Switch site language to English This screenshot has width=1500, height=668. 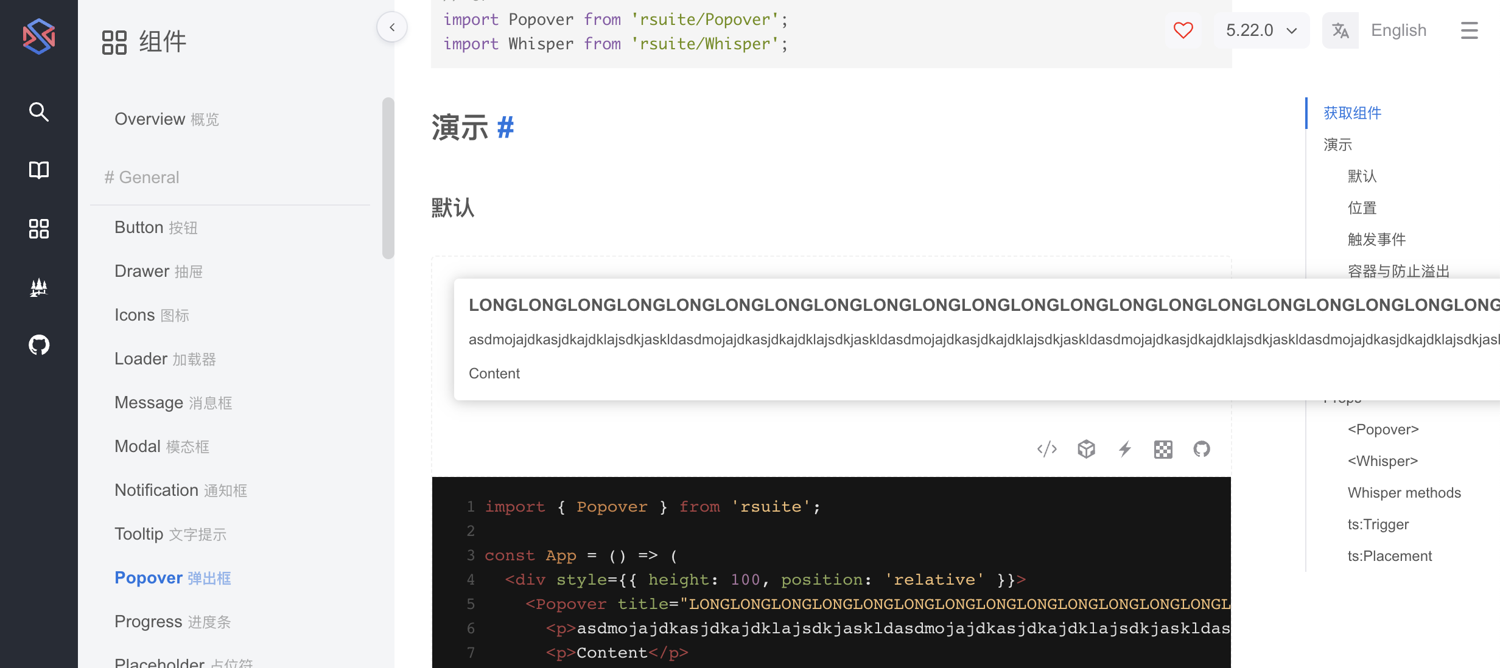coord(1398,30)
